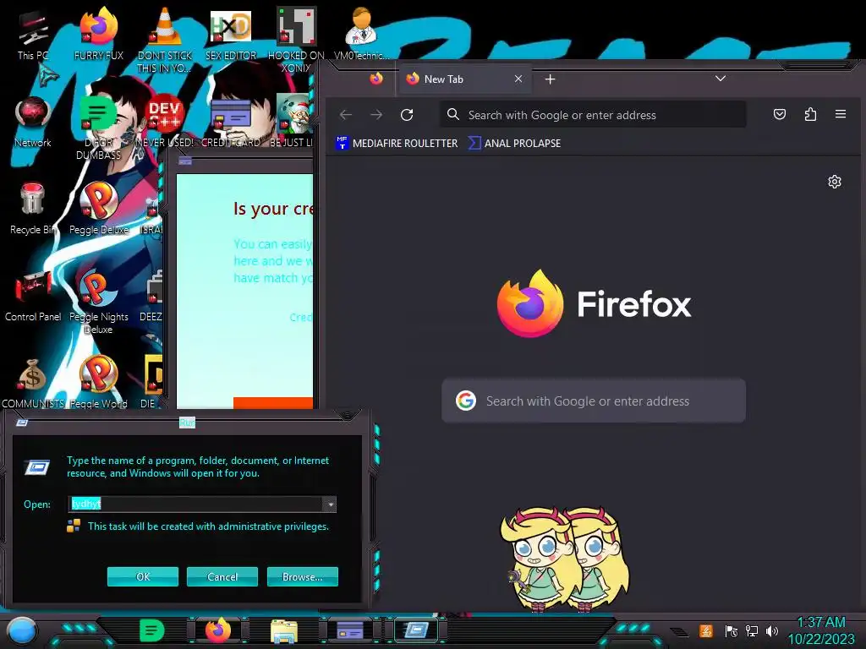Screen dimensions: 866x649
Task: Click the 'Is your cre' heading in credit card window
Action: (x=273, y=209)
